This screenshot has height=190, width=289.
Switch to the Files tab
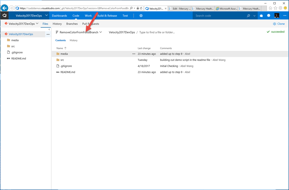[46, 24]
